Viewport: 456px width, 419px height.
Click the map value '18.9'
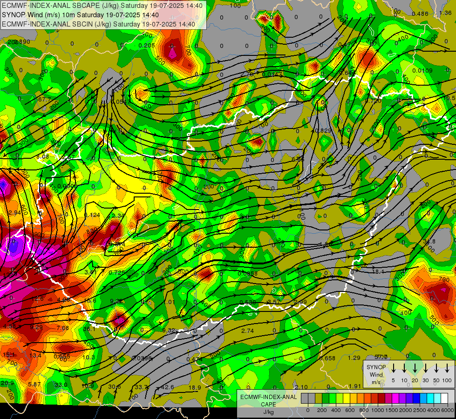click(x=195, y=387)
